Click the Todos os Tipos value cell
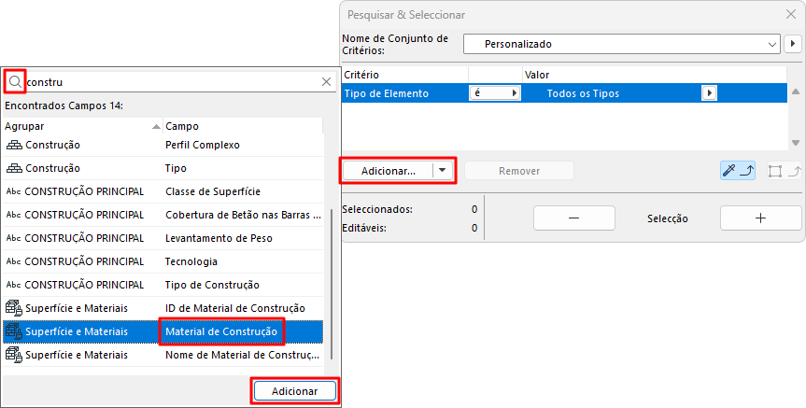806x408 pixels. [612, 93]
